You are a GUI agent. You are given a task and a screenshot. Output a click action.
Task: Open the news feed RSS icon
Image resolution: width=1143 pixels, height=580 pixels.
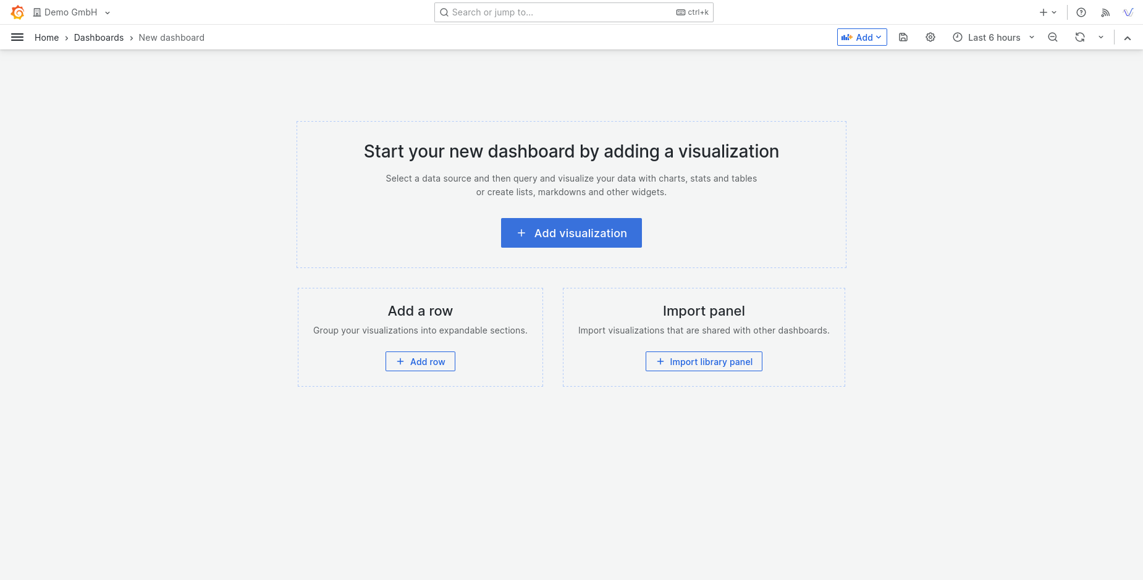tap(1105, 12)
